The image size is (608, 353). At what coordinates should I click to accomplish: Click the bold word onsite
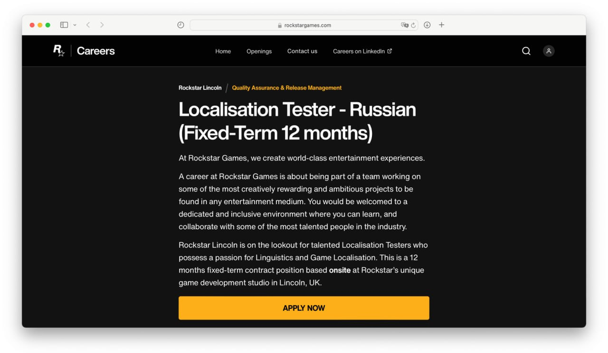[x=340, y=270]
